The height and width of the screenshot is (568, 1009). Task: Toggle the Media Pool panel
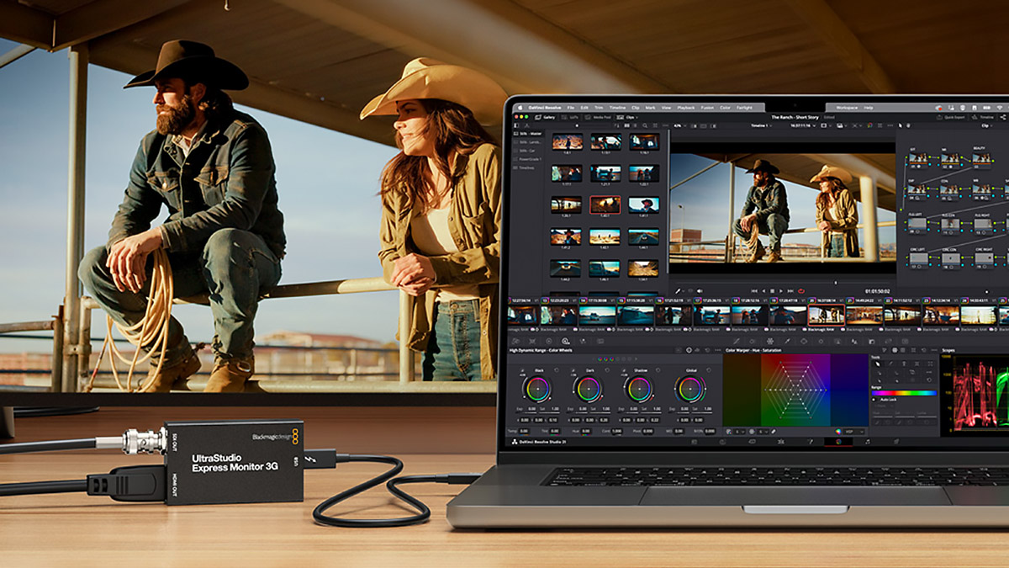click(x=598, y=117)
